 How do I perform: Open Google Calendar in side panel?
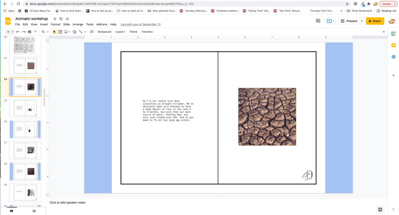[394, 34]
